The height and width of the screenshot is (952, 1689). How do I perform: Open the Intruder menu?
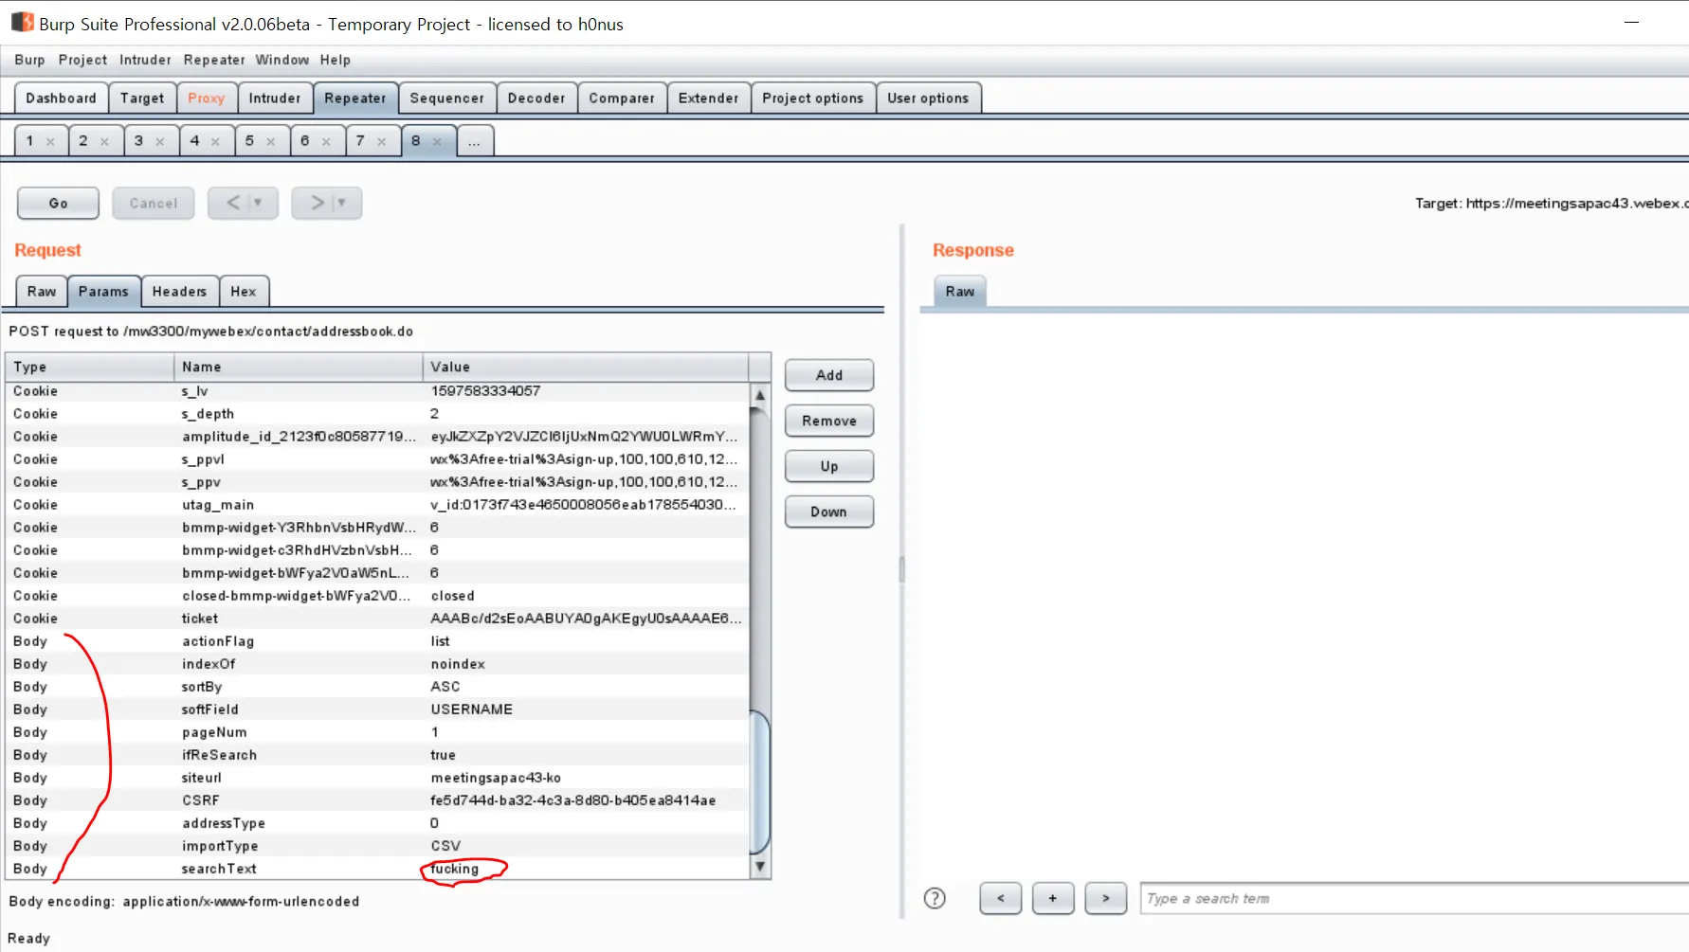coord(145,60)
